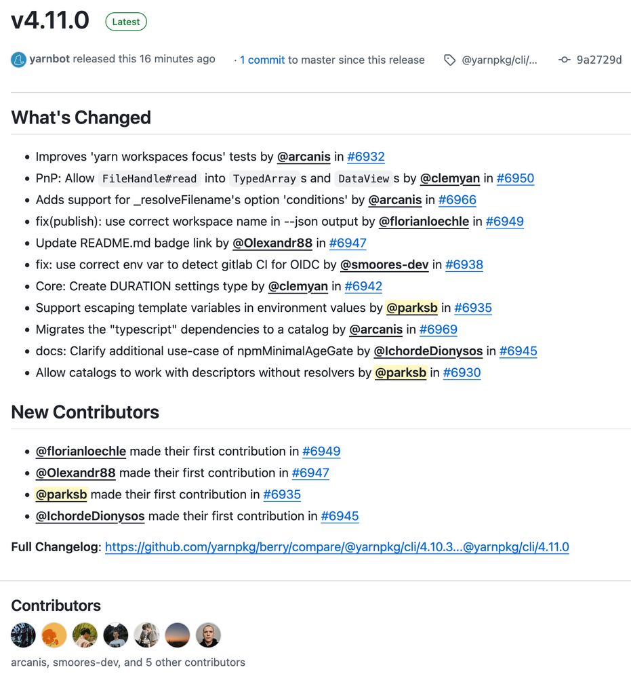Click the tag icon beside @yarnpkg/cli
The image size is (631, 678).
(x=449, y=60)
